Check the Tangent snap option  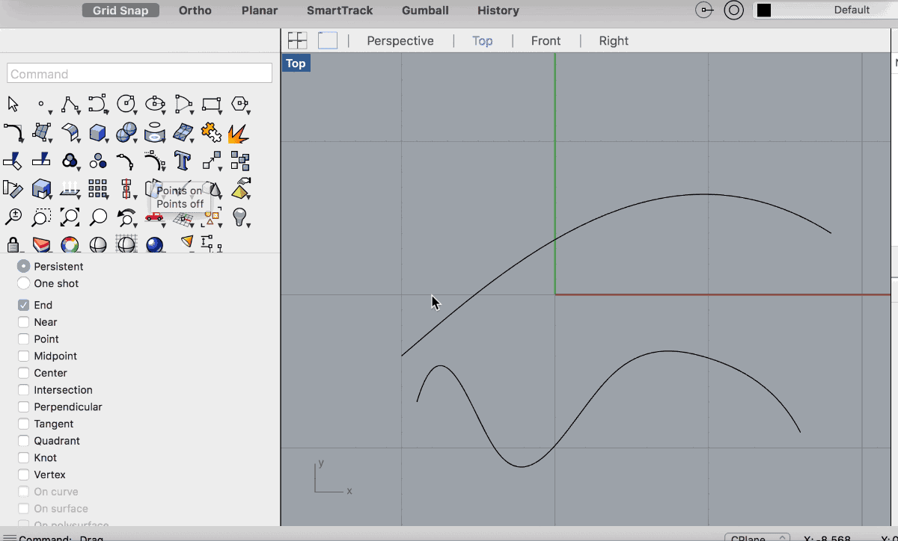click(24, 424)
